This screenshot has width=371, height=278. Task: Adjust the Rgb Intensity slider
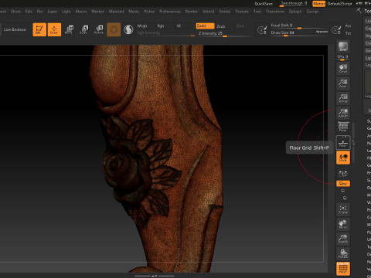pyautogui.click(x=165, y=33)
